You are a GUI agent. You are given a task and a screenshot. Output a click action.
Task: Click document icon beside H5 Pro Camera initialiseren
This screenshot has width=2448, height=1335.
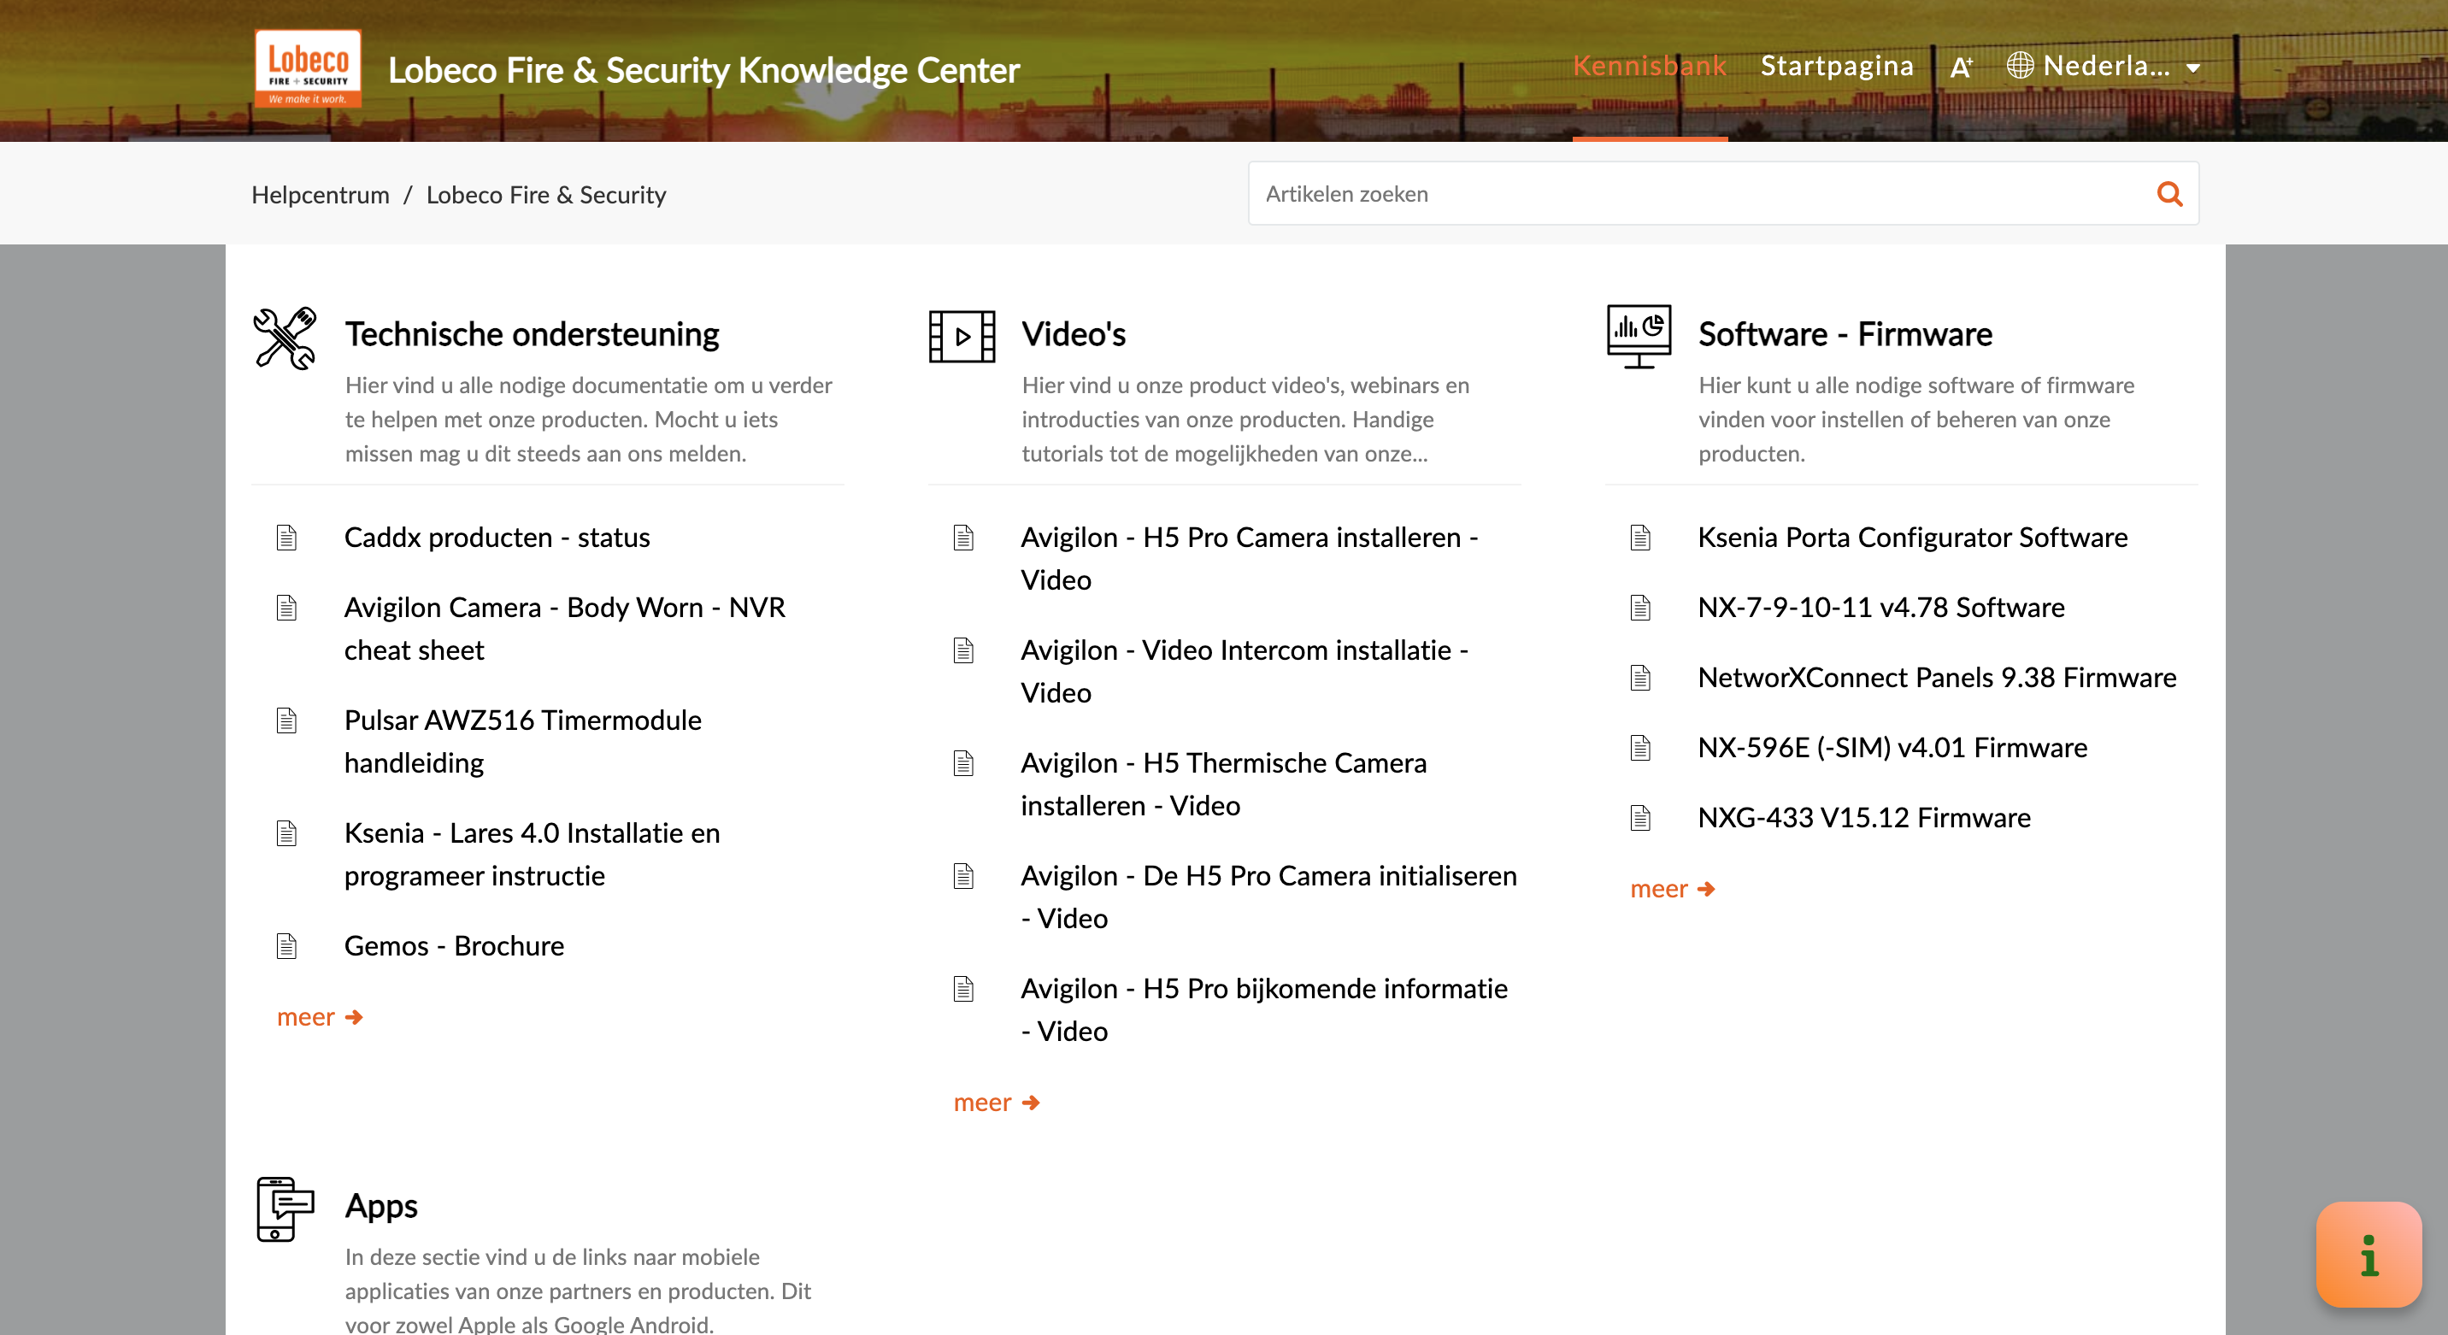(x=963, y=876)
